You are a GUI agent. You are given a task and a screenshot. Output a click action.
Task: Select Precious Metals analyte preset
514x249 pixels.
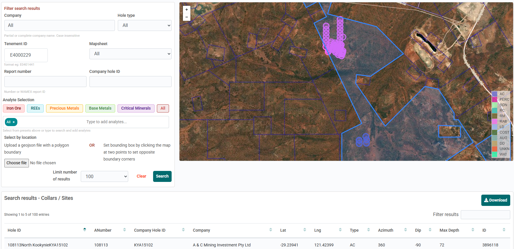pyautogui.click(x=64, y=108)
